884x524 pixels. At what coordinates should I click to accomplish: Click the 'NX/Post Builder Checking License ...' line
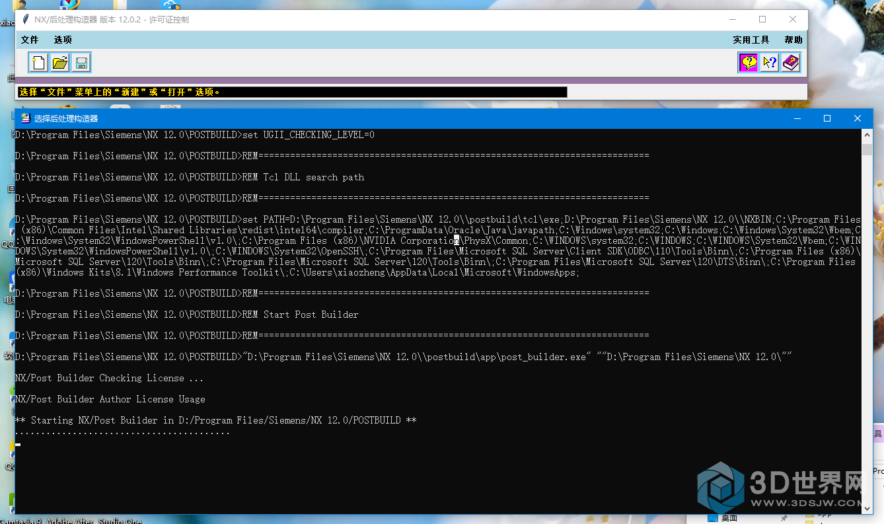click(110, 378)
